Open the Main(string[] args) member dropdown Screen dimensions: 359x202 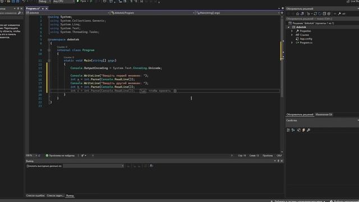(x=238, y=13)
